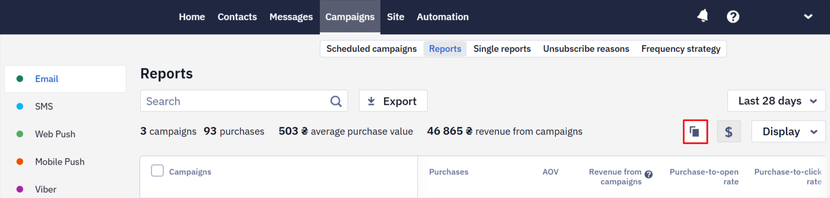Select Campaigns in top navigation
The width and height of the screenshot is (830, 198).
tap(350, 17)
